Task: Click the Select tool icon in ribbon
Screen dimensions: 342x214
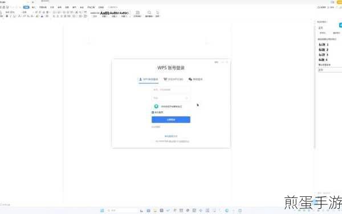Action: 157,14
